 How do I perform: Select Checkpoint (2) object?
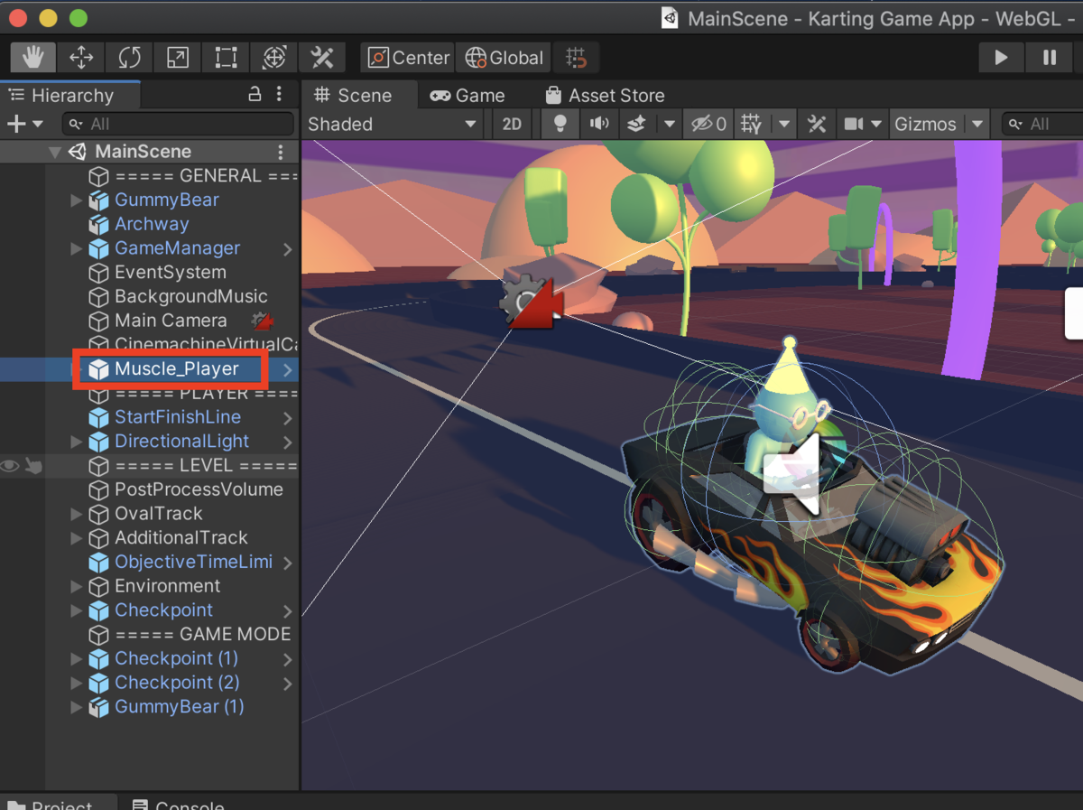tap(177, 683)
